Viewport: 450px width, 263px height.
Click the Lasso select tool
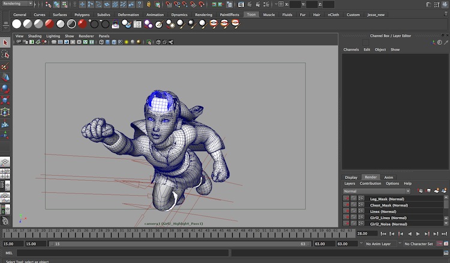(x=5, y=55)
